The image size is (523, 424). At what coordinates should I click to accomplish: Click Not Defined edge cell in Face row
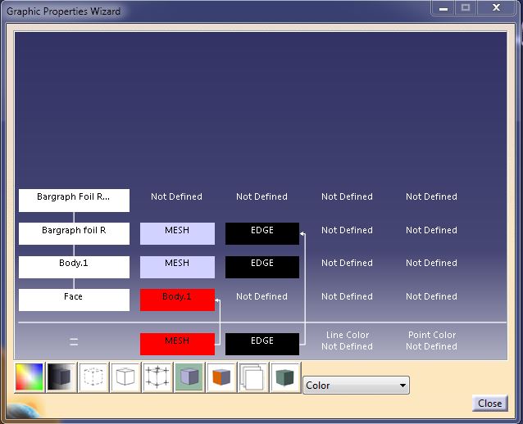tap(261, 296)
